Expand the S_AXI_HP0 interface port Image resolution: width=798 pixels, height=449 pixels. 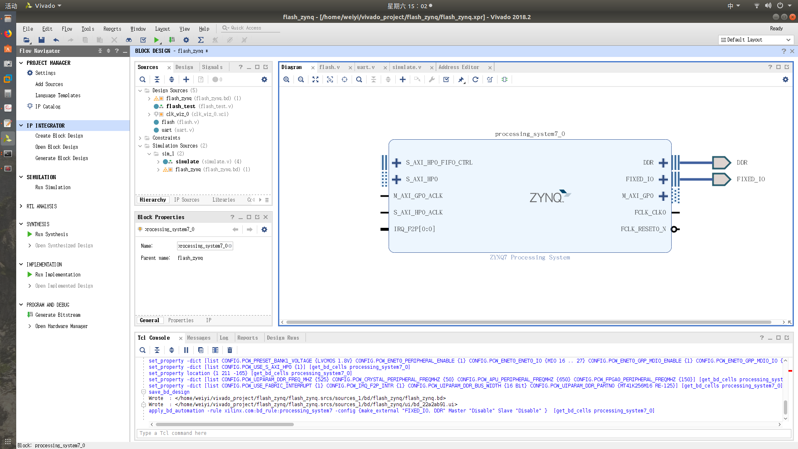[397, 179]
